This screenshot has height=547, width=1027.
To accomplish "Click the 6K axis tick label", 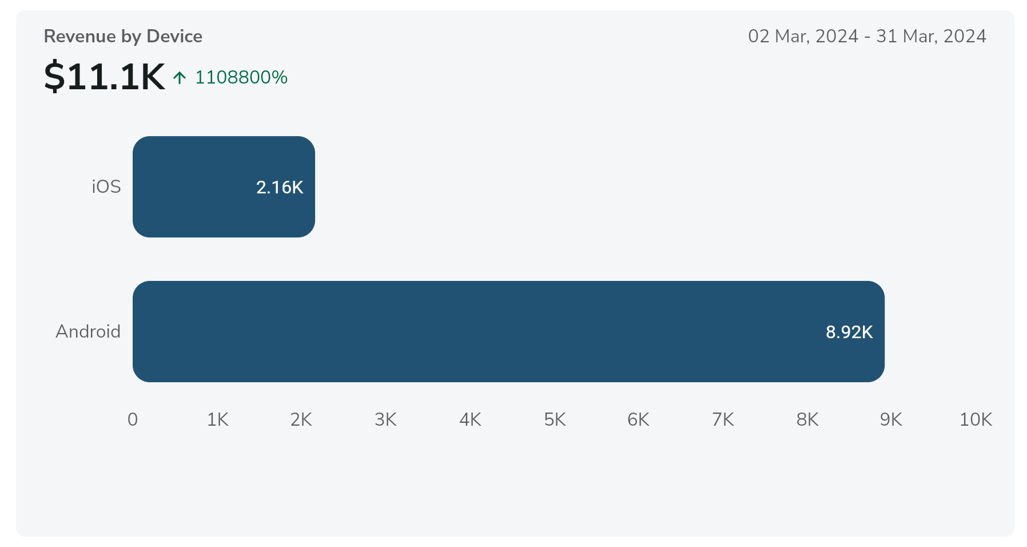I will (x=638, y=419).
